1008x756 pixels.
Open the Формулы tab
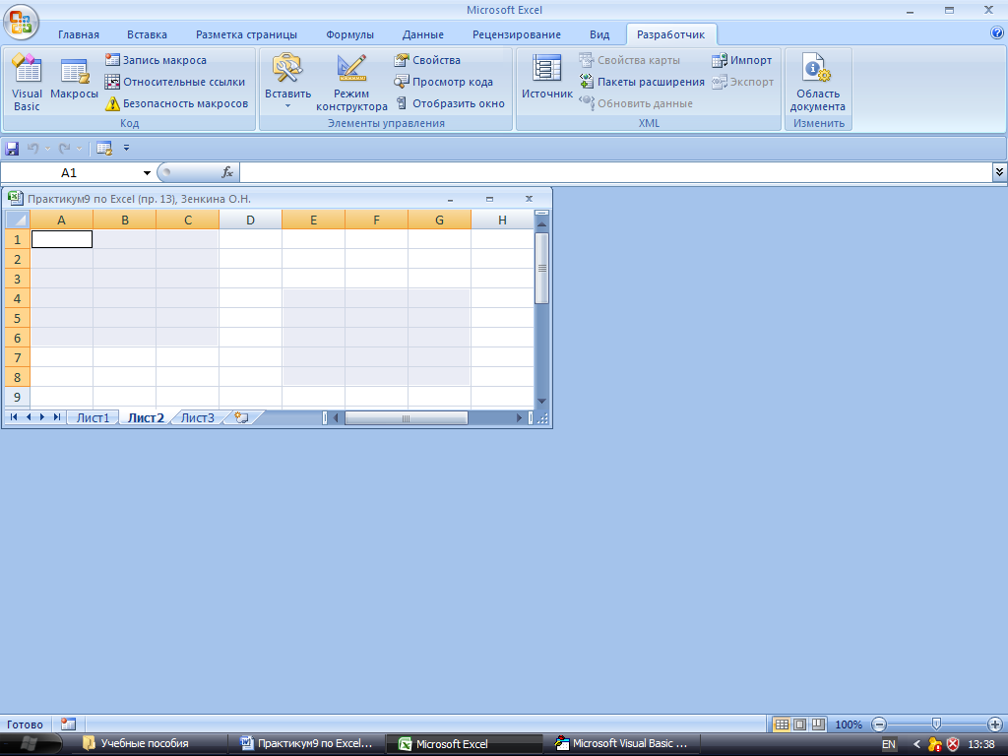coord(349,34)
